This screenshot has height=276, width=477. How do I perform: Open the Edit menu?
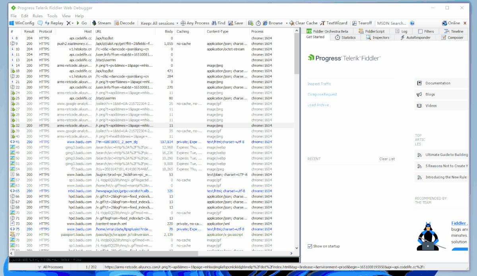25,16
